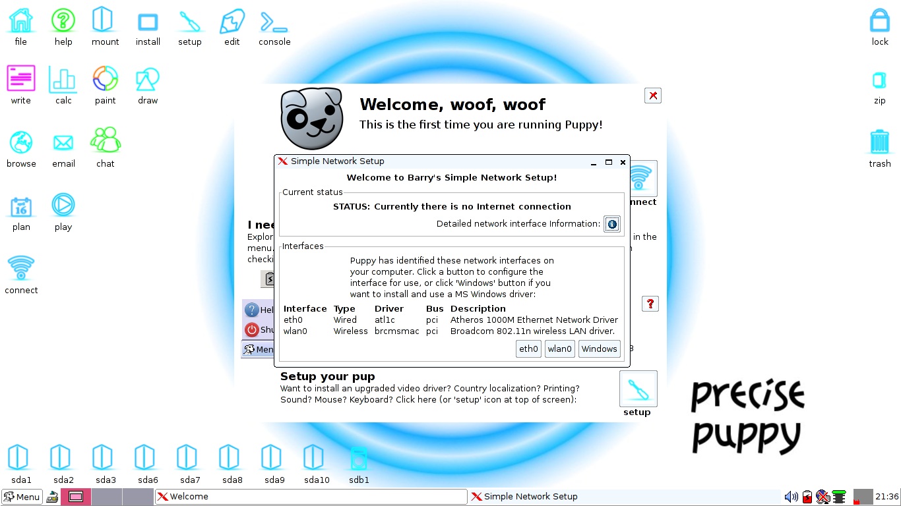Viewport: 901px width, 506px height.
Task: Launch the browse web browser icon
Action: point(21,142)
